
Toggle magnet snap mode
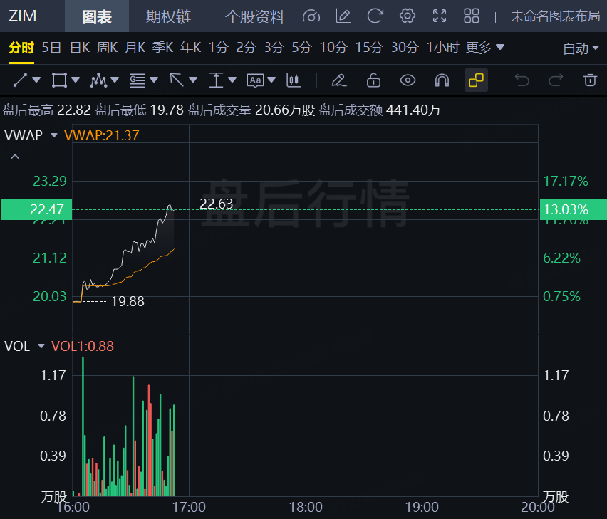442,80
